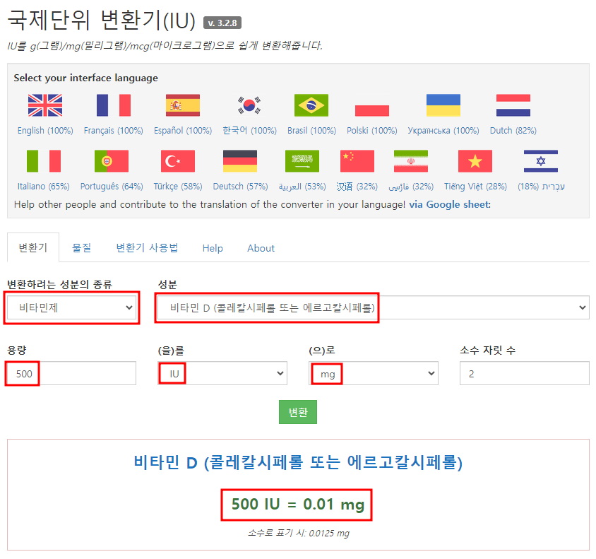Click the 용량 amount input field
Viewport: 596px width, 559px height.
[71, 373]
